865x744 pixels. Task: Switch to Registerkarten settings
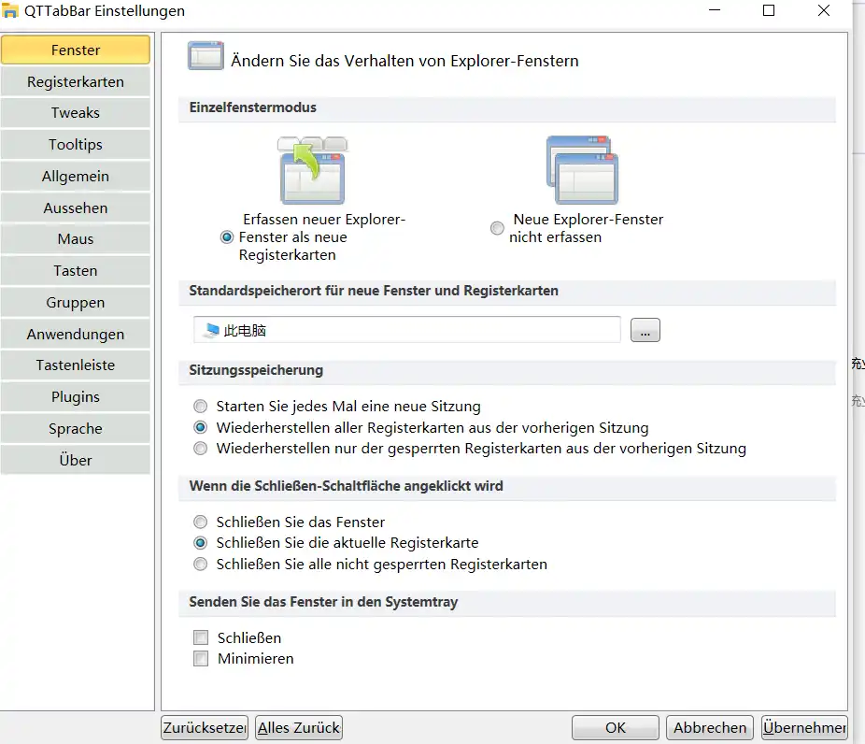click(76, 81)
